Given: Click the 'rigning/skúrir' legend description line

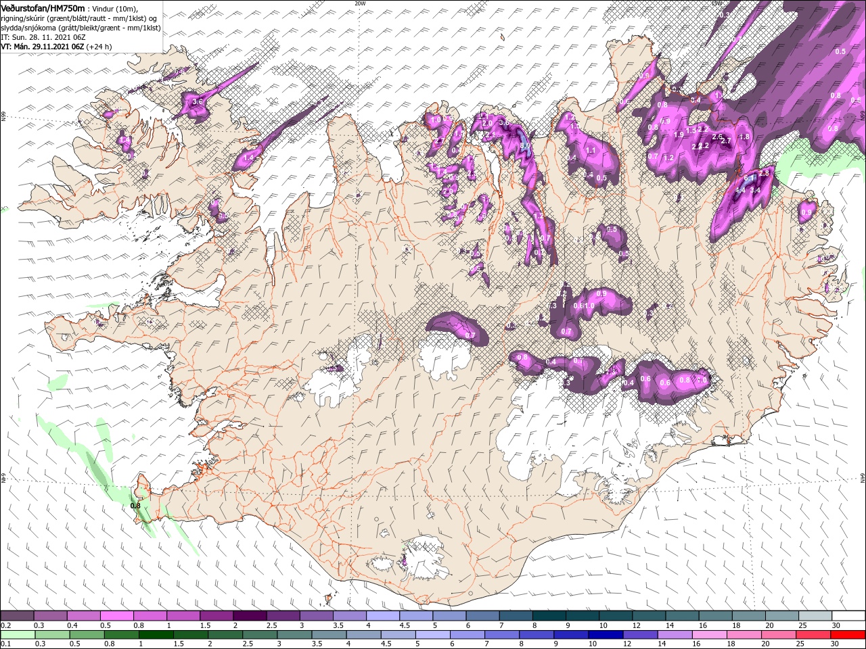Looking at the screenshot, I should point(80,18).
